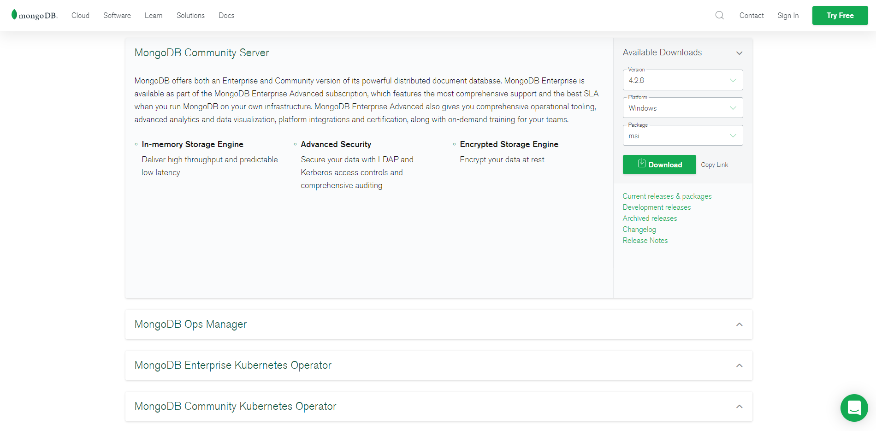Click "Encrypt your data at rest" text
Screen dimensions: 876x431
[x=502, y=159]
